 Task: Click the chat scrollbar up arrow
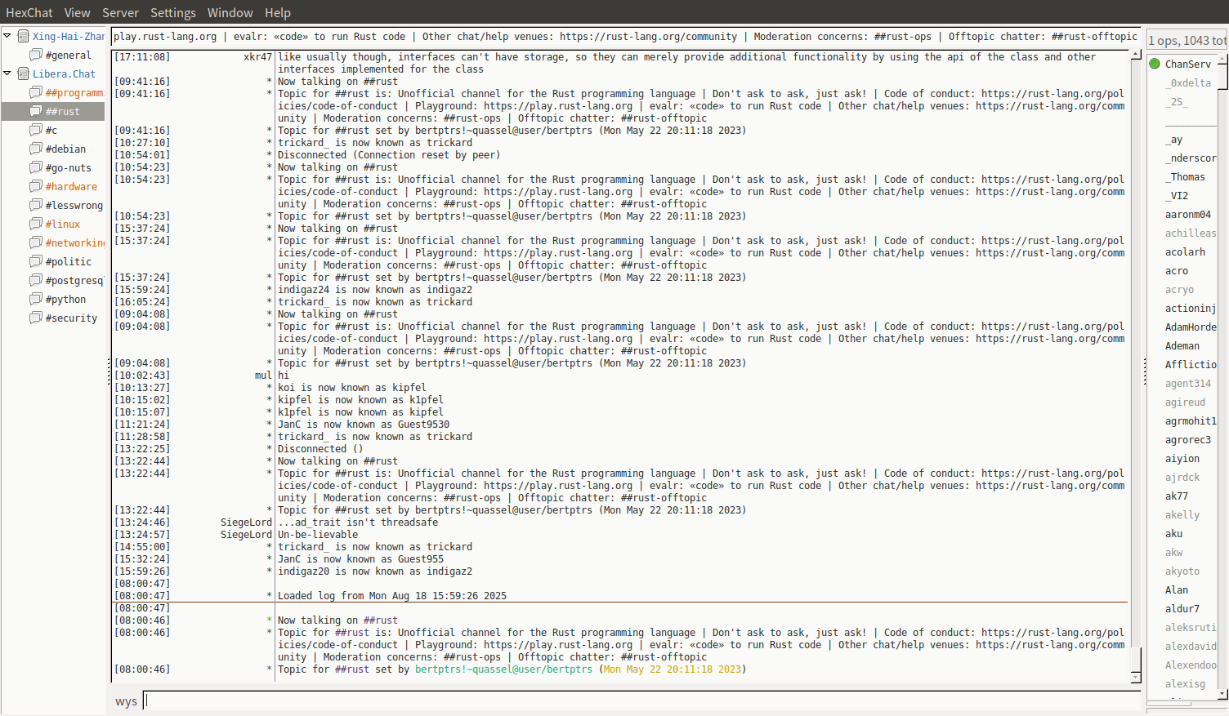(x=1136, y=55)
